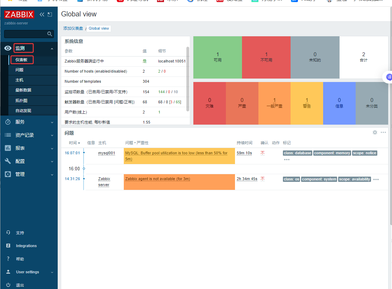Click class: database tag
The width and height of the screenshot is (392, 289).
point(298,153)
